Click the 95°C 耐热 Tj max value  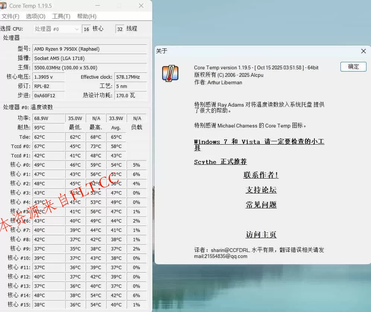point(48,127)
